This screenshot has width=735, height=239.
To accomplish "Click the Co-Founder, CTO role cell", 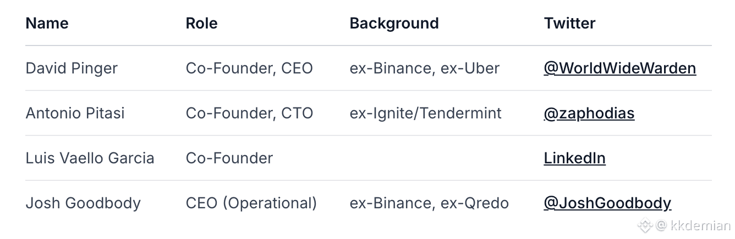I will [249, 113].
